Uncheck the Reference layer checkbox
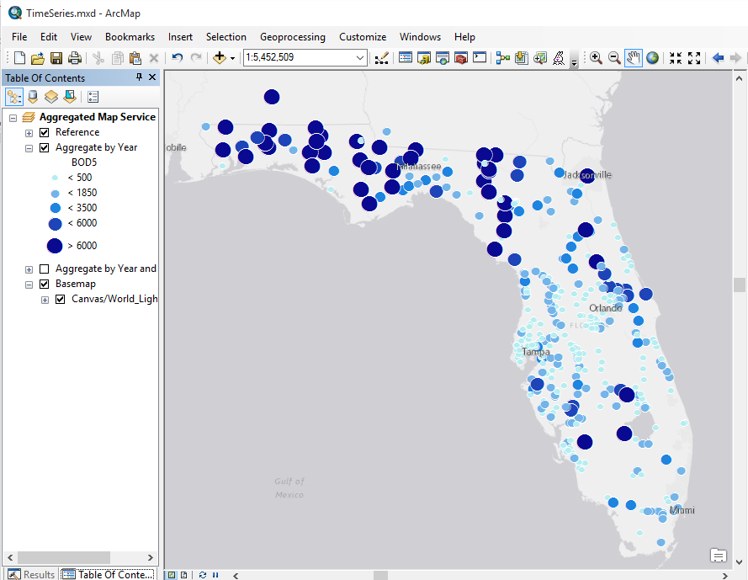This screenshot has height=580, width=748. tap(45, 132)
